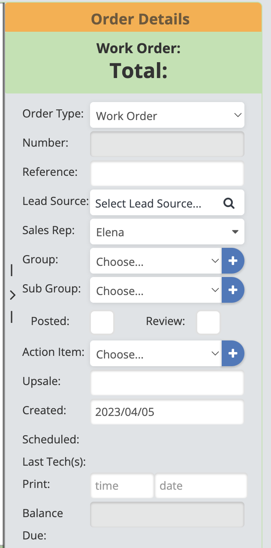Screen dimensions: 271x548
Task: Click the greyed Number field
Action: [167, 144]
